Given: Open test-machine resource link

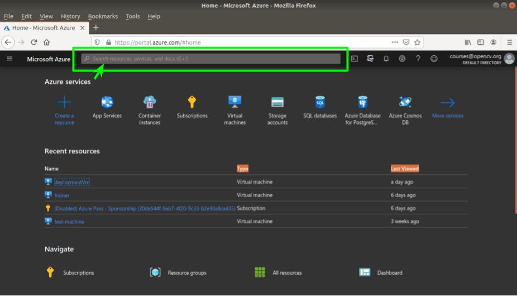Looking at the screenshot, I should [x=69, y=222].
